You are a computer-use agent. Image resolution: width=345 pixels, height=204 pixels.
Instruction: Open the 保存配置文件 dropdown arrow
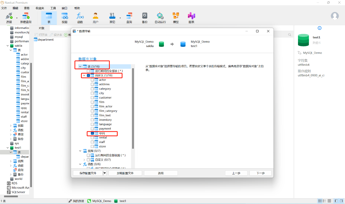click(x=104, y=173)
